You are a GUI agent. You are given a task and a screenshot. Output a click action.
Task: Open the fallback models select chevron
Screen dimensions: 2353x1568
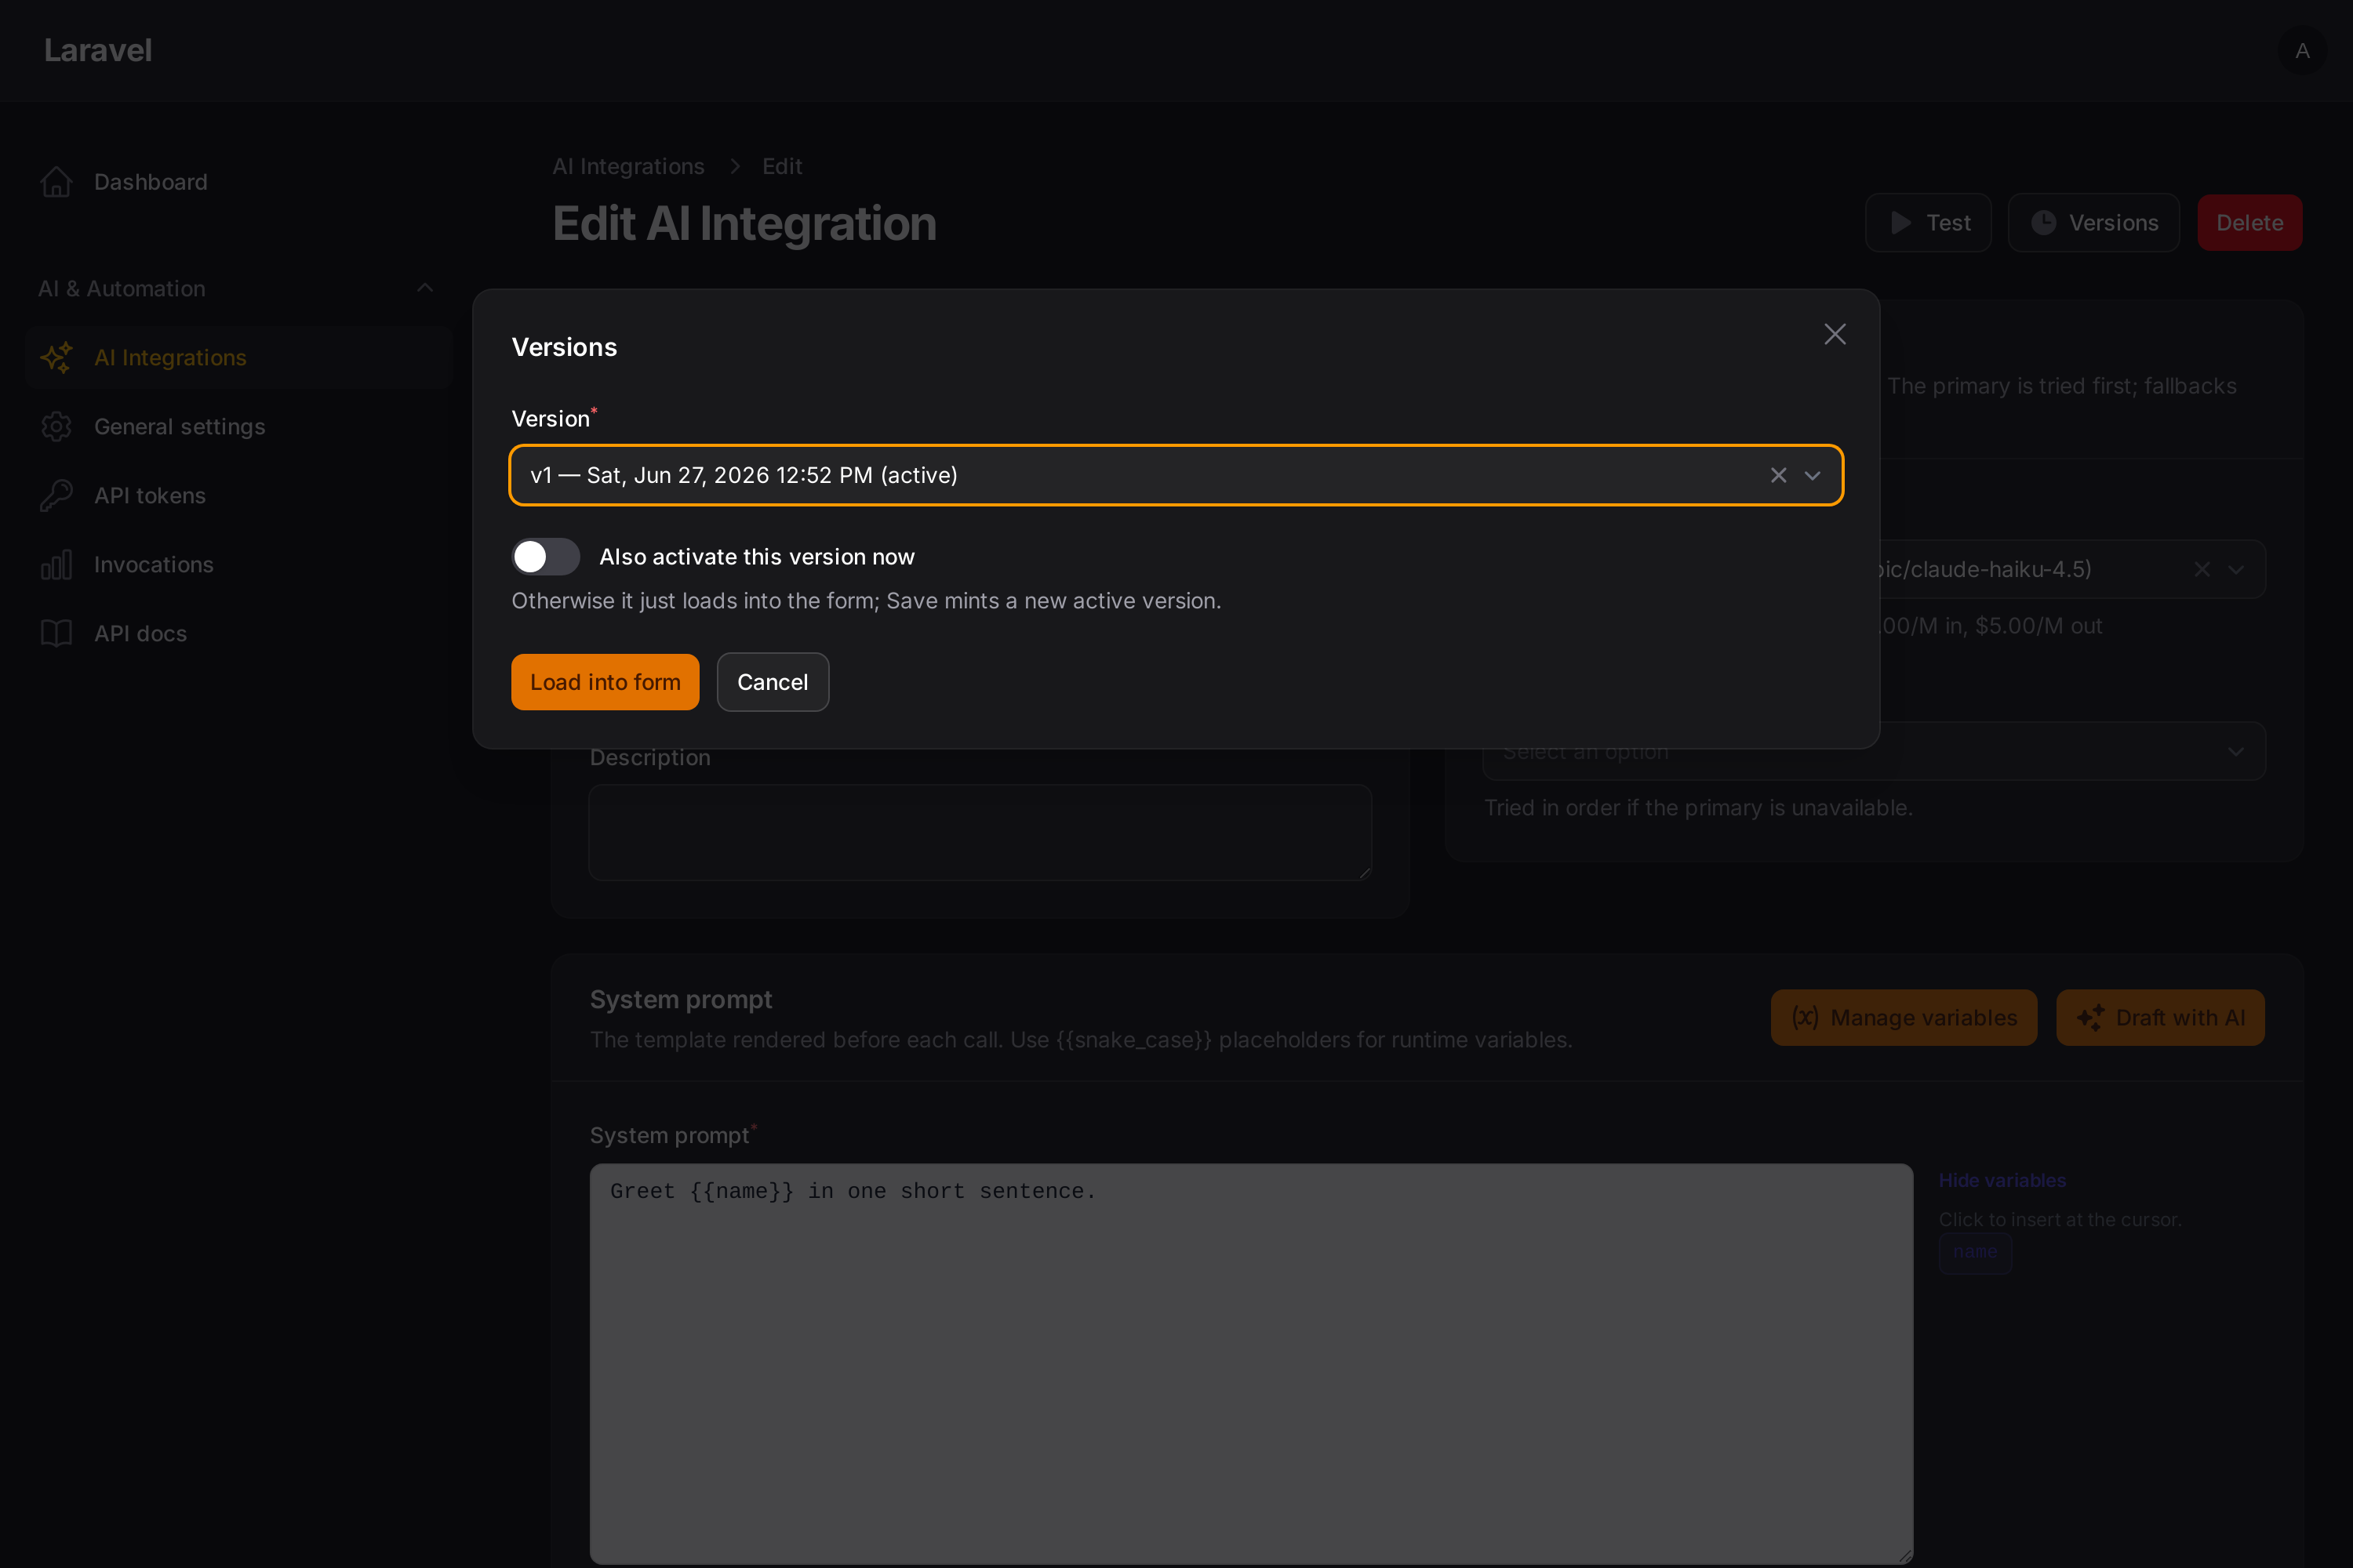click(2236, 751)
